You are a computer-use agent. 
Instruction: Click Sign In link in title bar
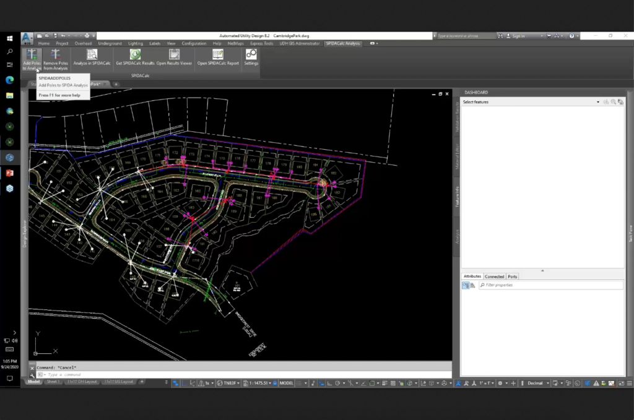(518, 36)
